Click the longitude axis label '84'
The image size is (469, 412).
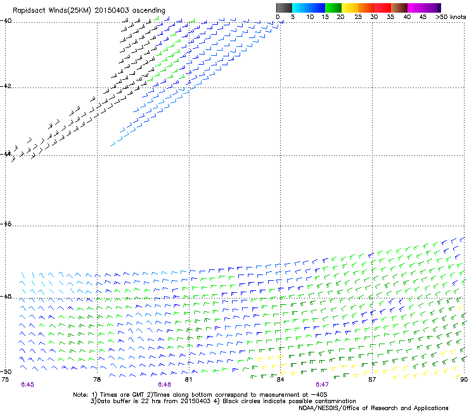(x=280, y=380)
